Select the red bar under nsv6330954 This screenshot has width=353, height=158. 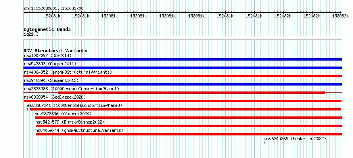point(182,101)
